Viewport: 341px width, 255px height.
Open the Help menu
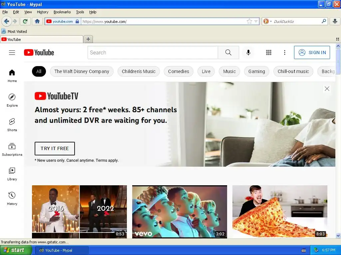93,12
